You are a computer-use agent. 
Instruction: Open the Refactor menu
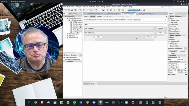92,7
